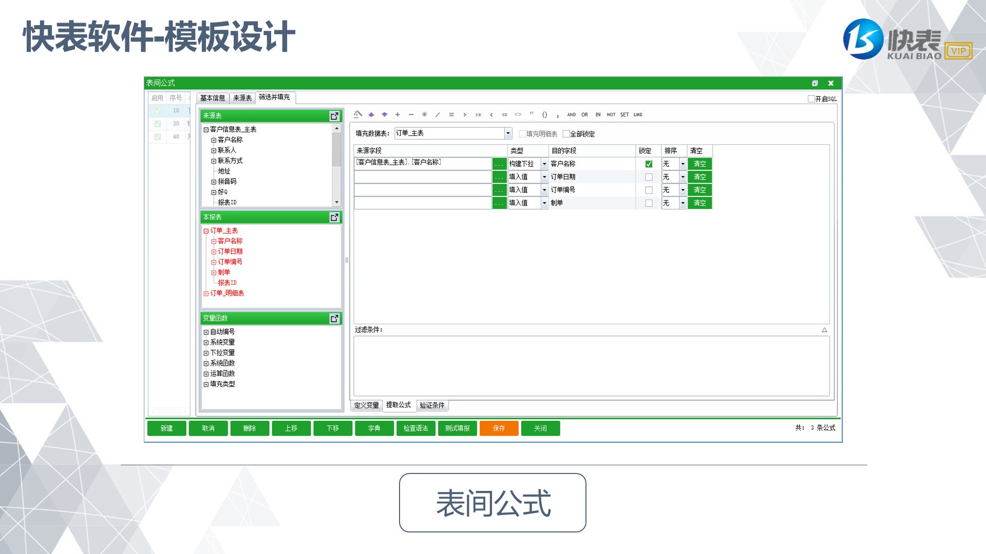Expand the 系统函数 tree node
This screenshot has height=554, width=986.
206,364
